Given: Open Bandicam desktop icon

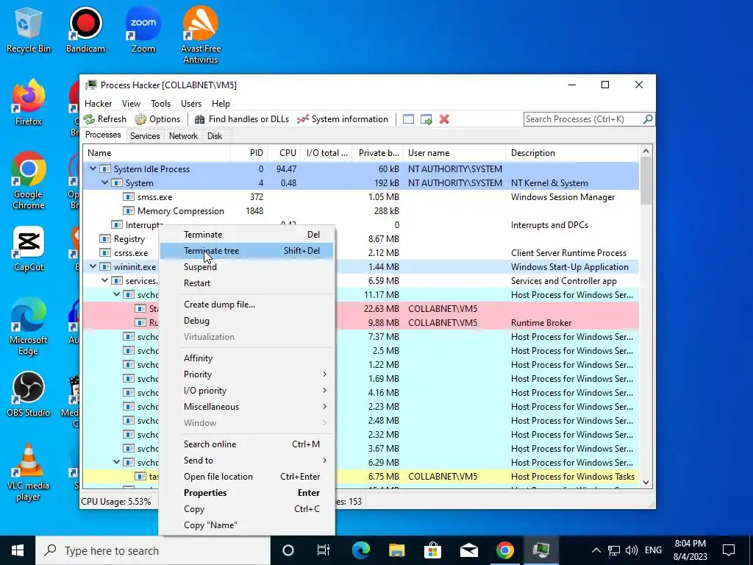Looking at the screenshot, I should pos(85,29).
